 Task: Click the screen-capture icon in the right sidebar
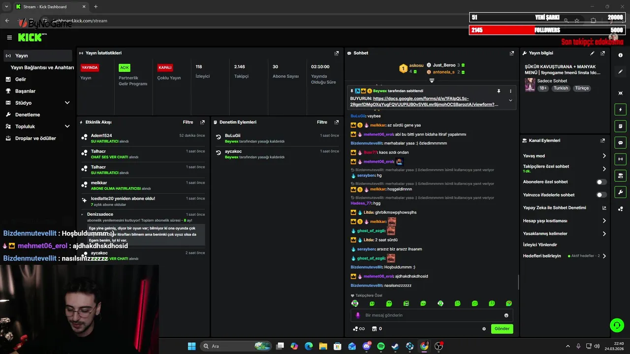point(621,93)
